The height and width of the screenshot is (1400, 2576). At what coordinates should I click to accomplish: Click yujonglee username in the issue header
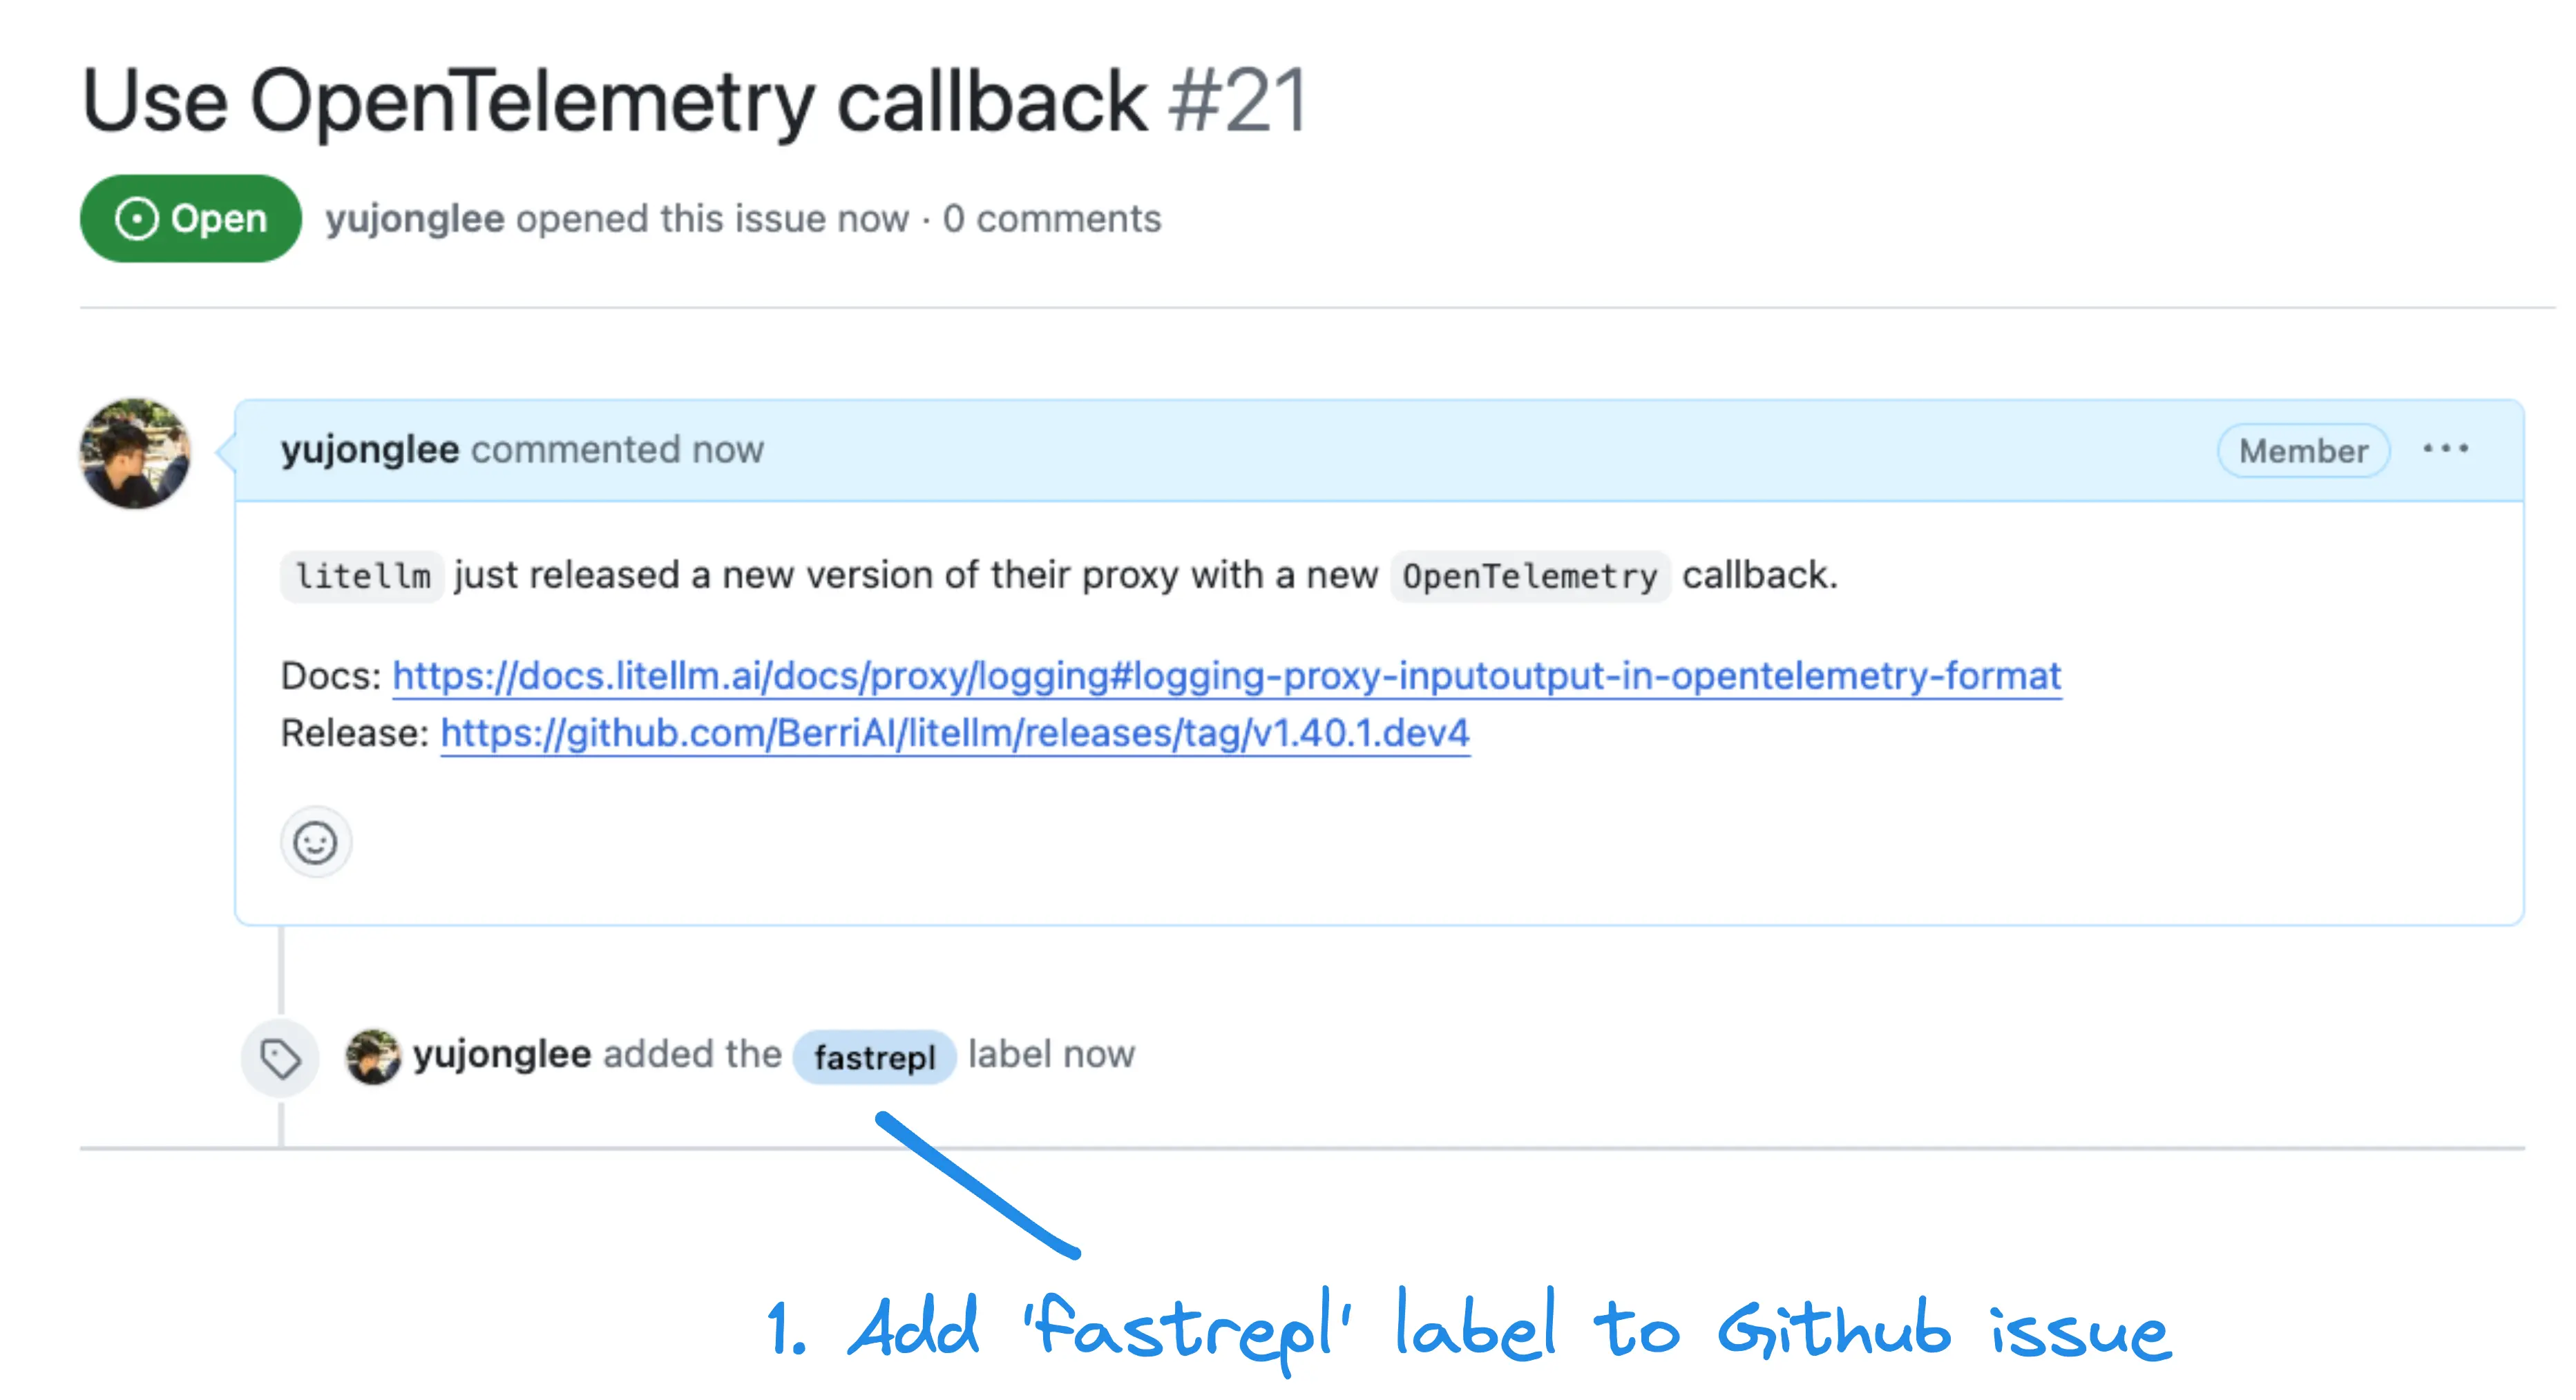[x=414, y=218]
